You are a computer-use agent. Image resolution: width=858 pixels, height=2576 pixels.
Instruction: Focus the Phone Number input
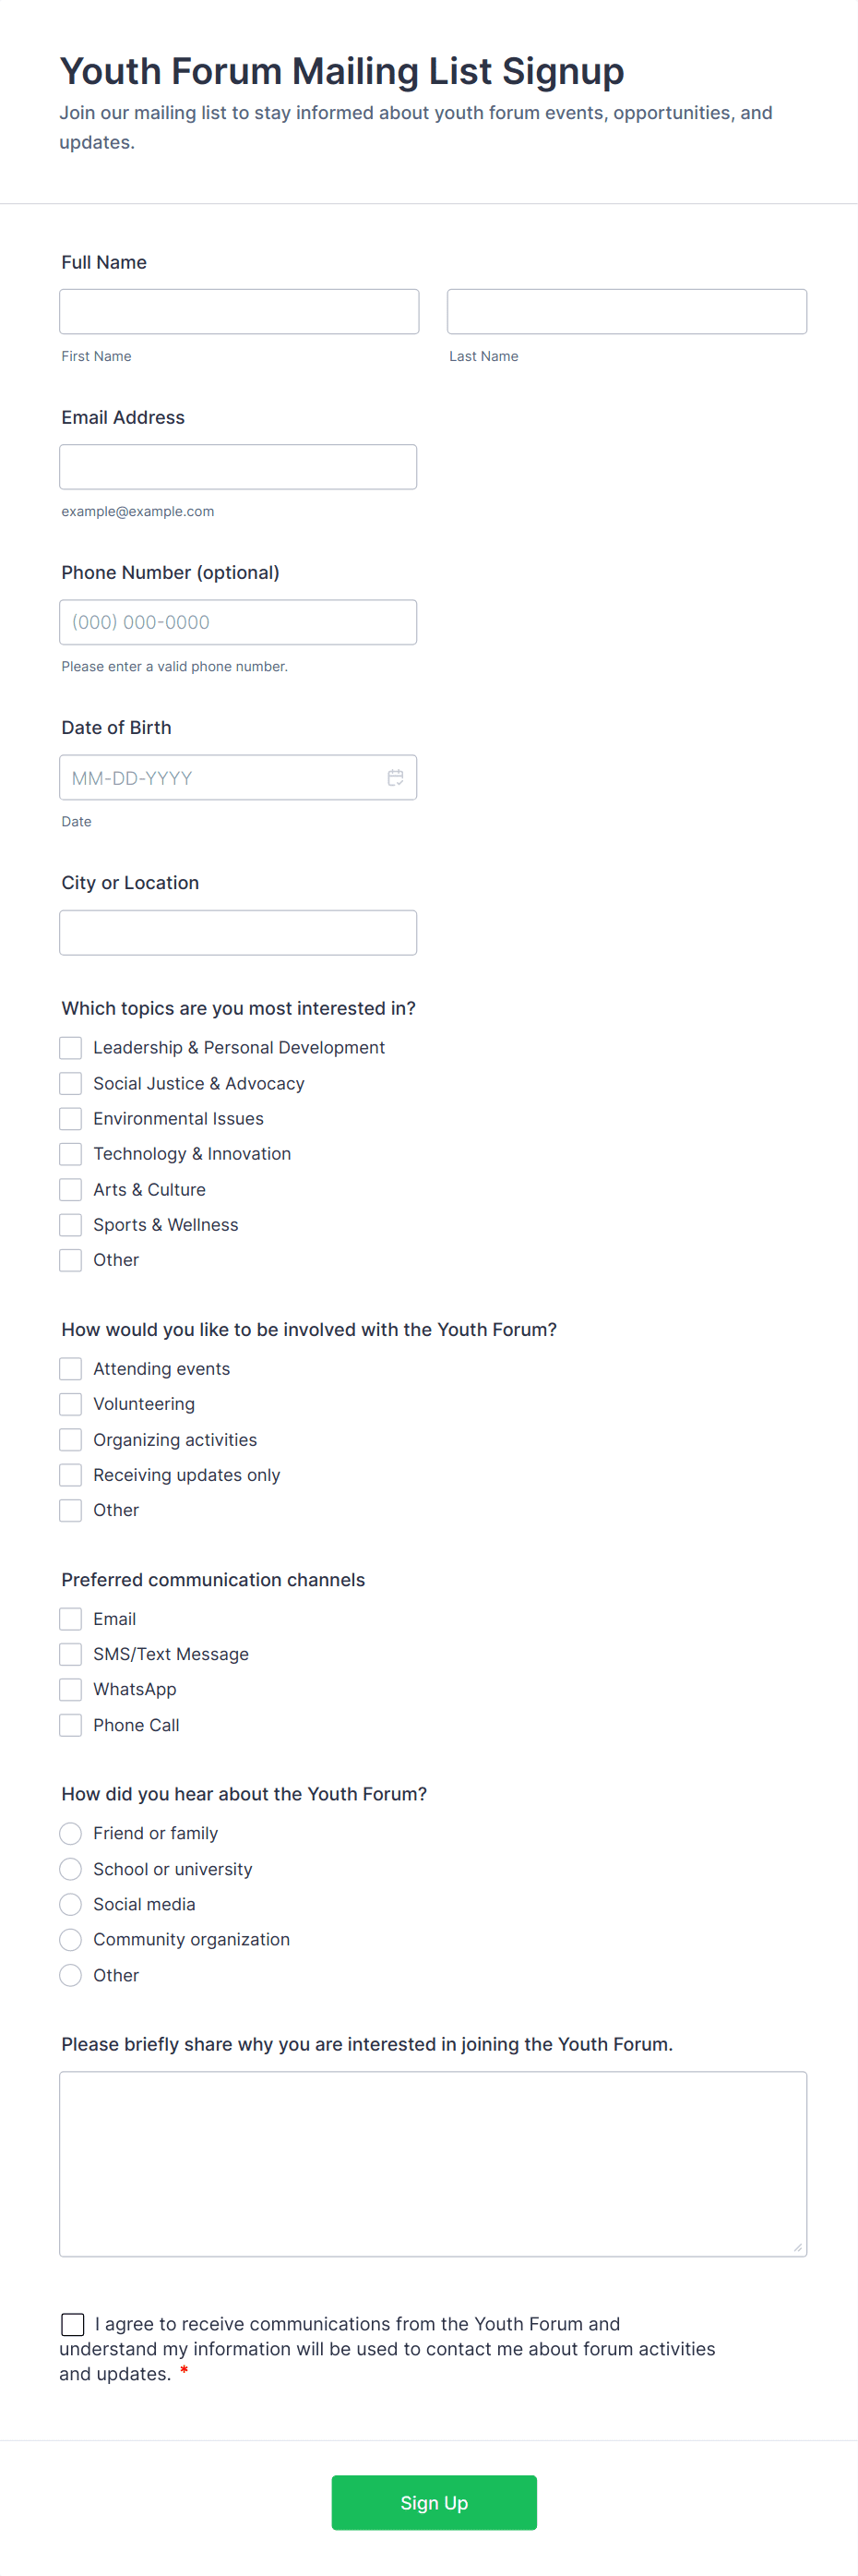click(238, 621)
